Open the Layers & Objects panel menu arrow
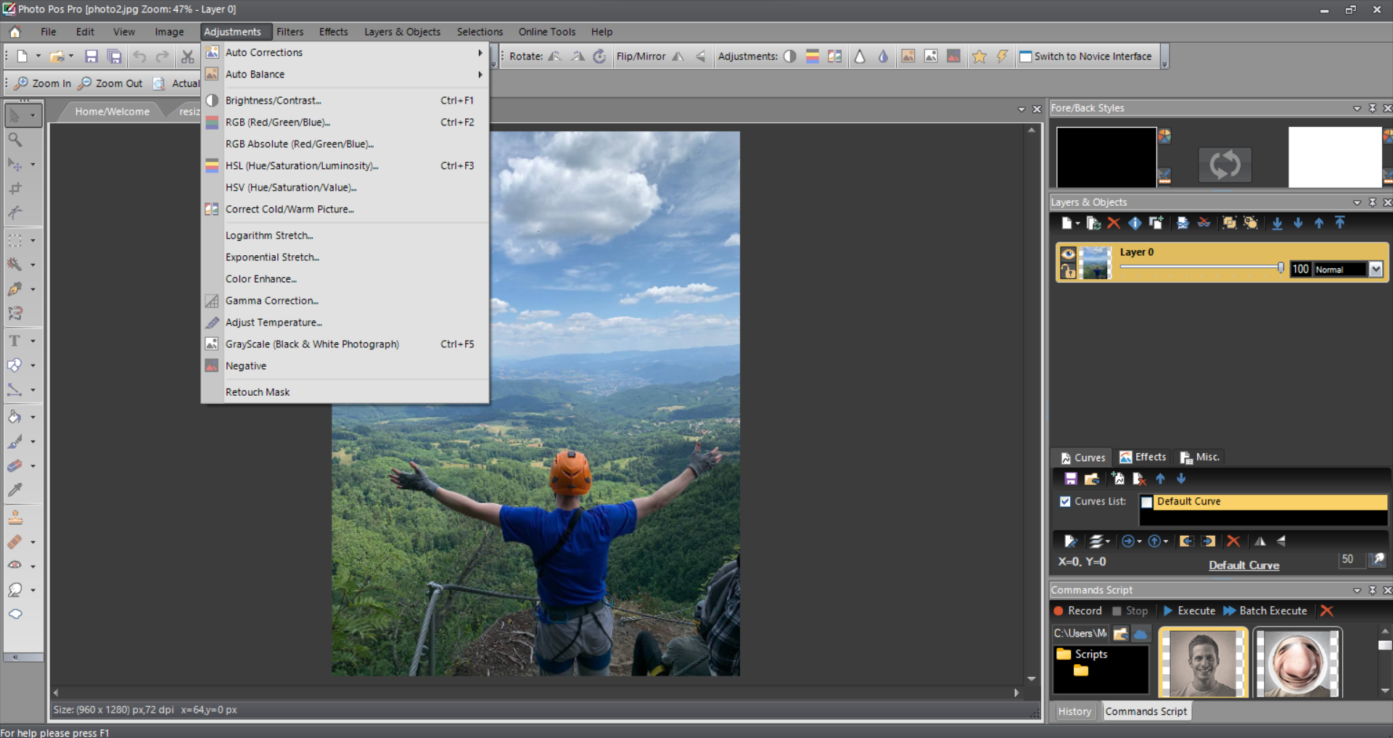The height and width of the screenshot is (738, 1393). [x=1357, y=202]
